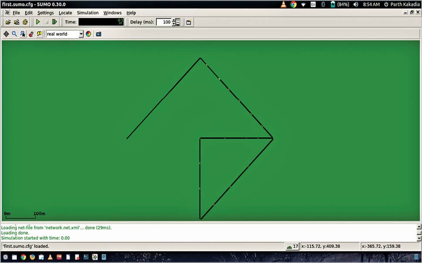Click the message log scroll up arrow
The width and height of the screenshot is (422, 263).
(419, 227)
